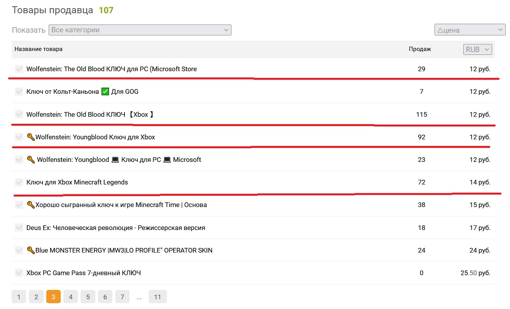Open 'Wolfenstein: Youngblood Ключ для Xbox' product
This screenshot has width=510, height=309.
tap(95, 137)
